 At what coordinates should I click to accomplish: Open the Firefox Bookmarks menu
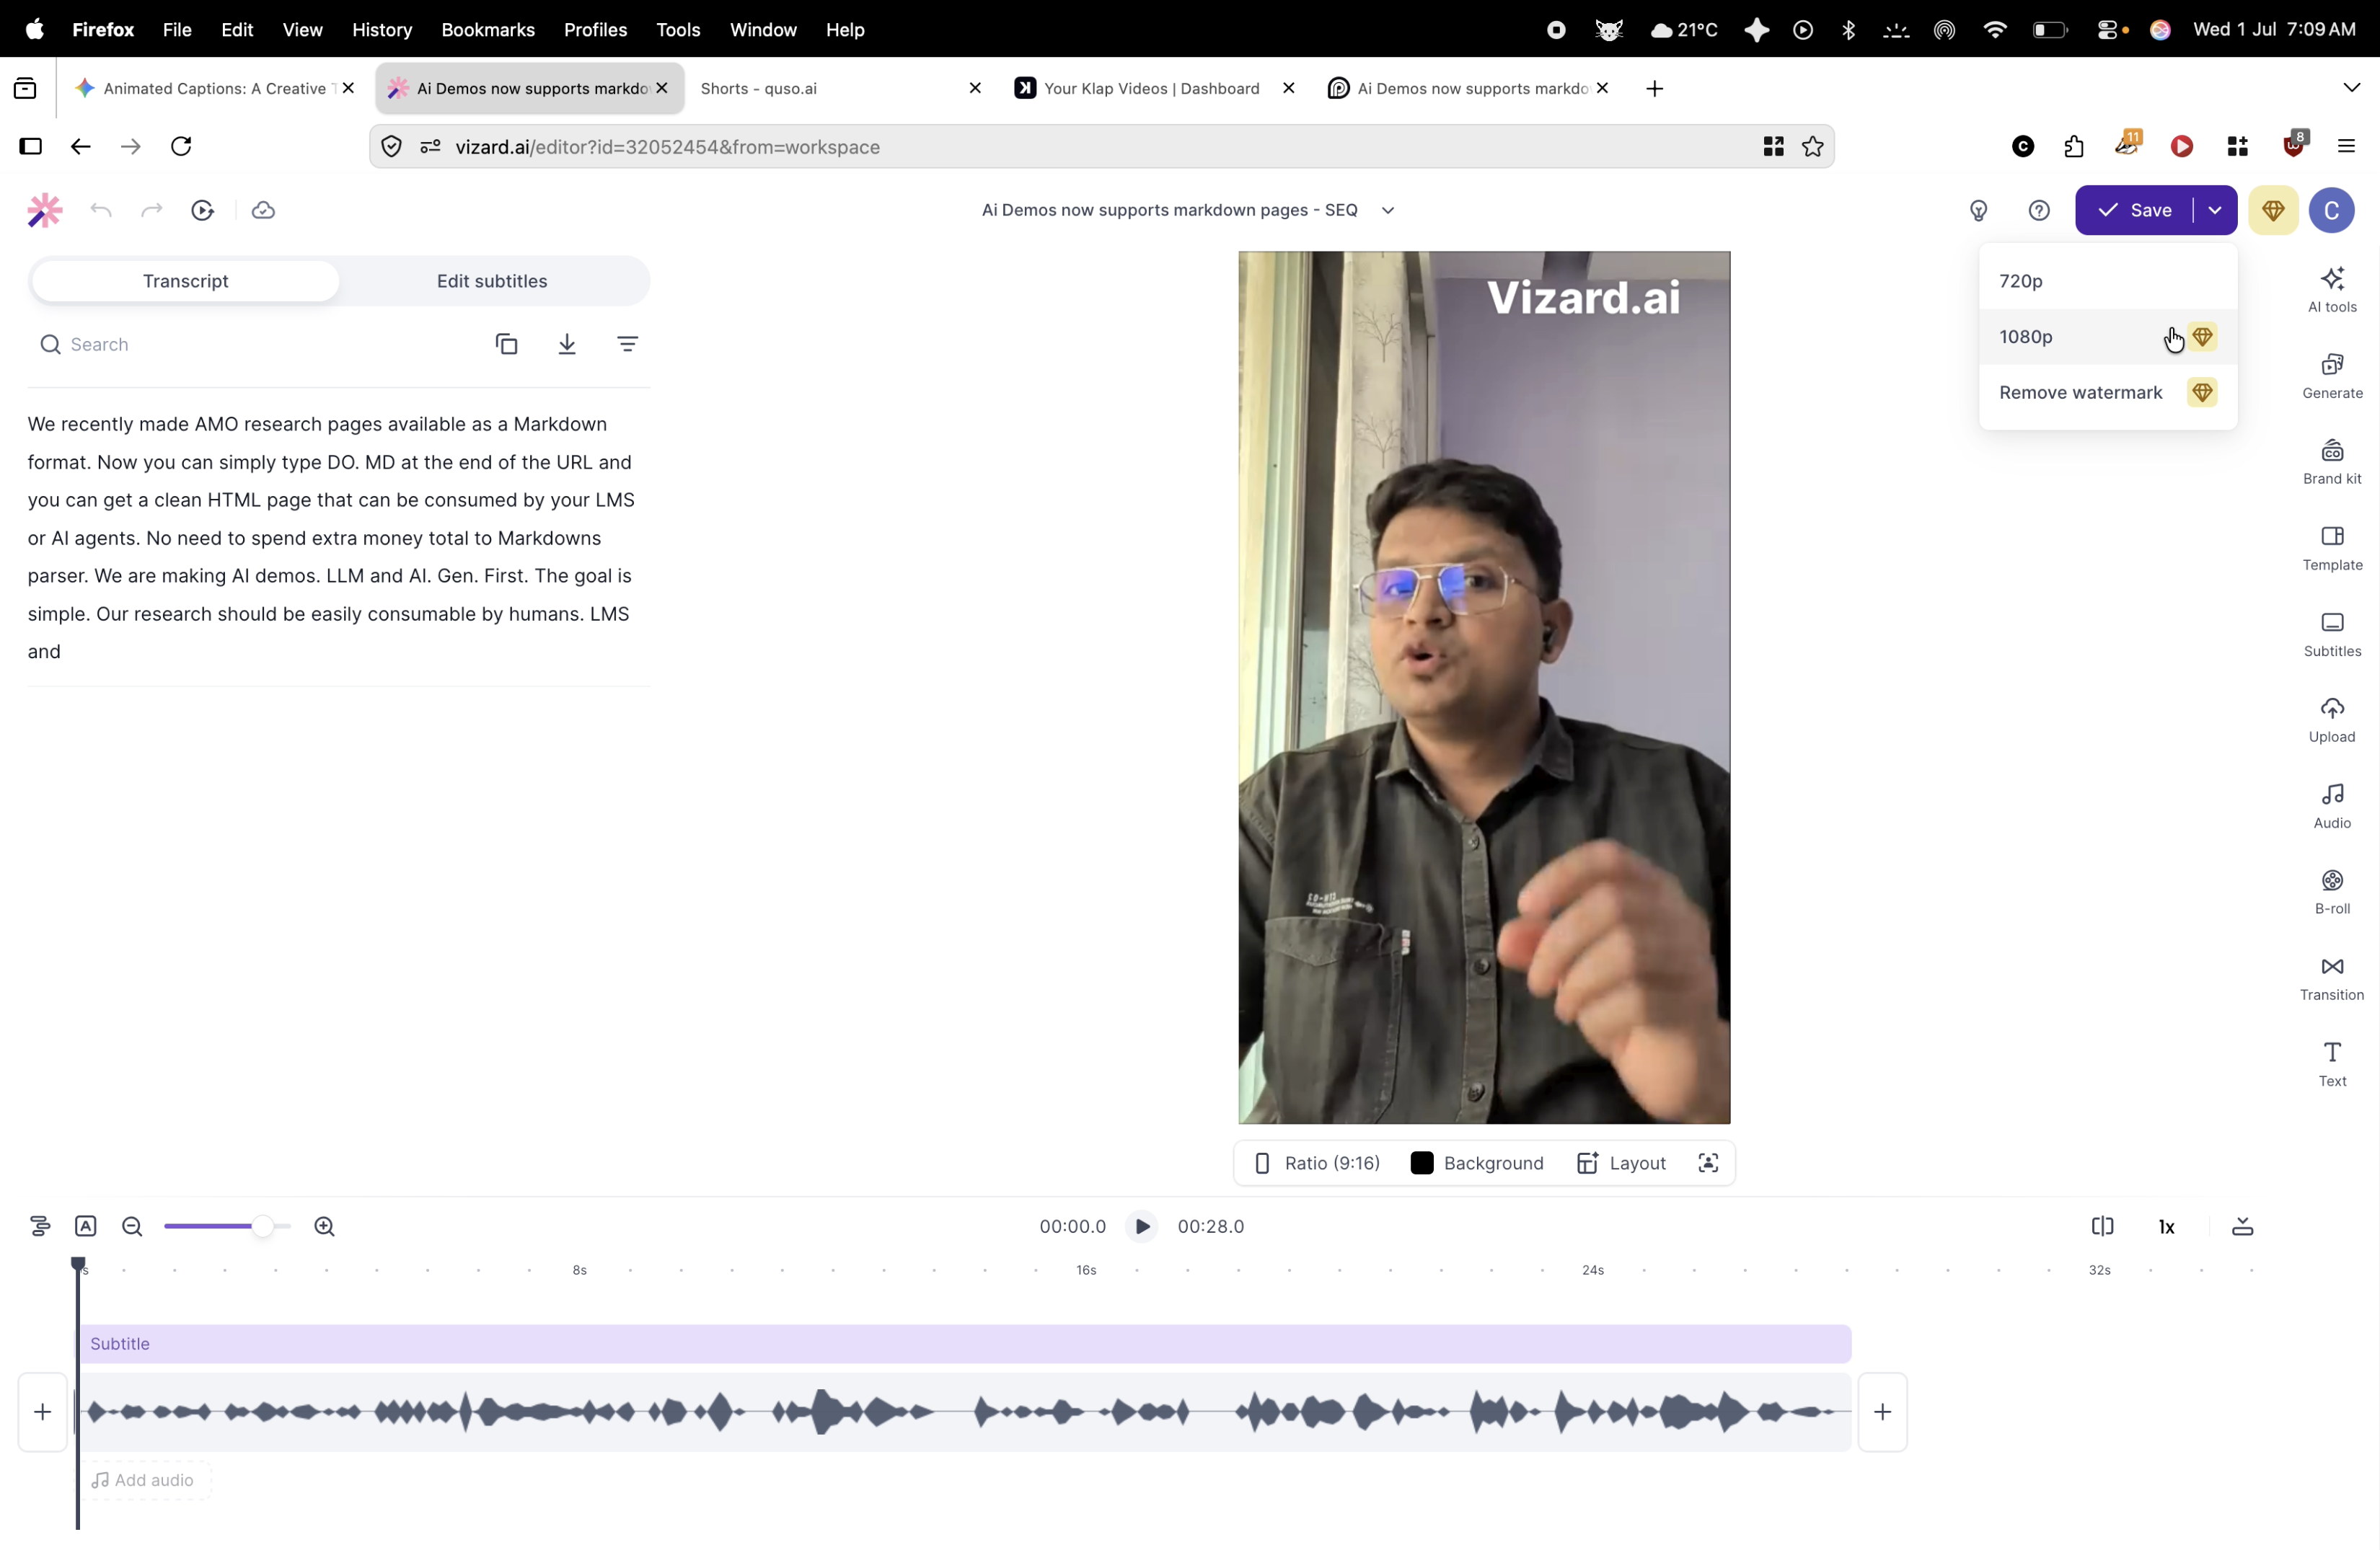(488, 29)
